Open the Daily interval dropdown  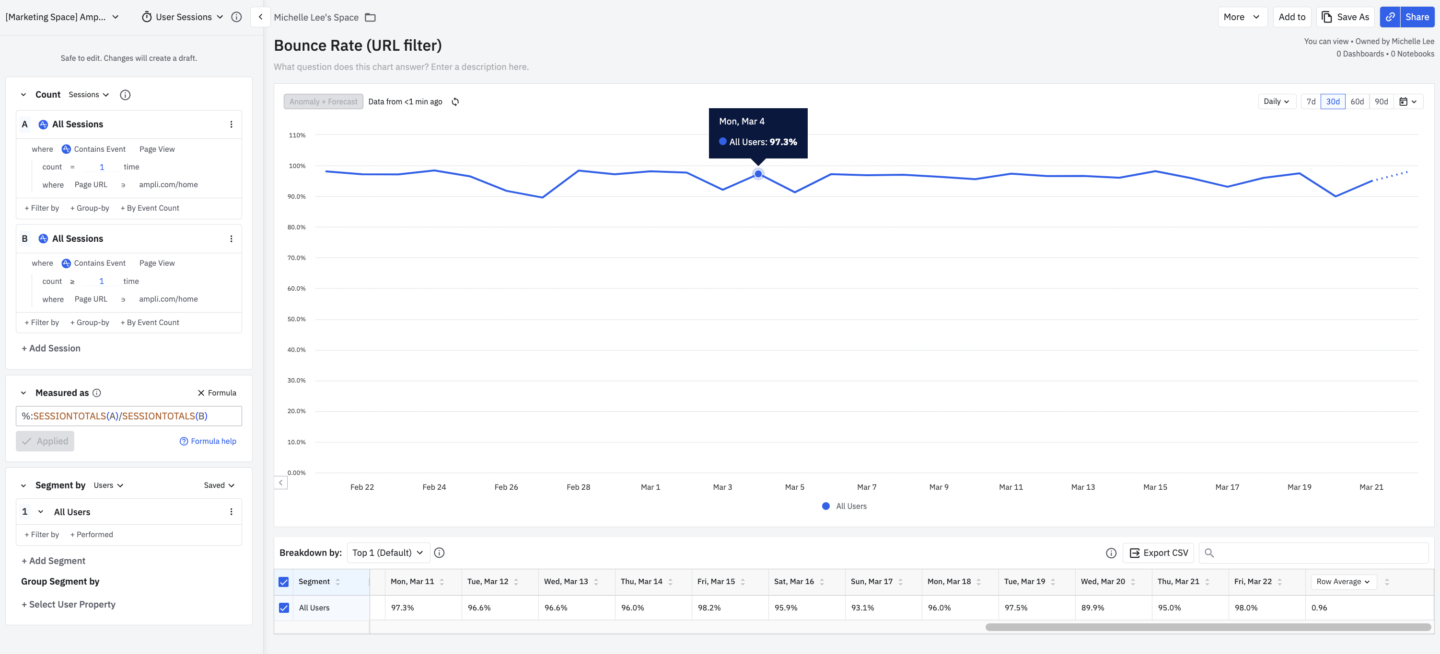1276,101
